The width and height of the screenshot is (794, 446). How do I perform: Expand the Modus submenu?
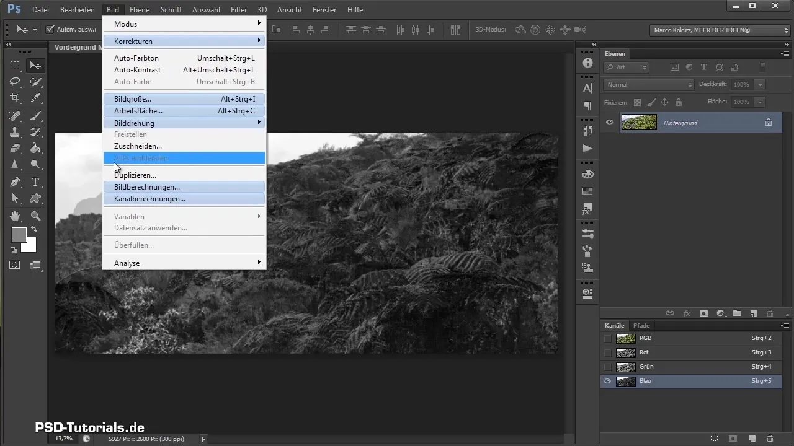[x=184, y=24]
